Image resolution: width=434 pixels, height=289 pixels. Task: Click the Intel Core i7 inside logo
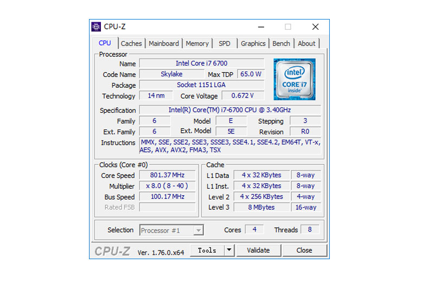[x=295, y=79]
